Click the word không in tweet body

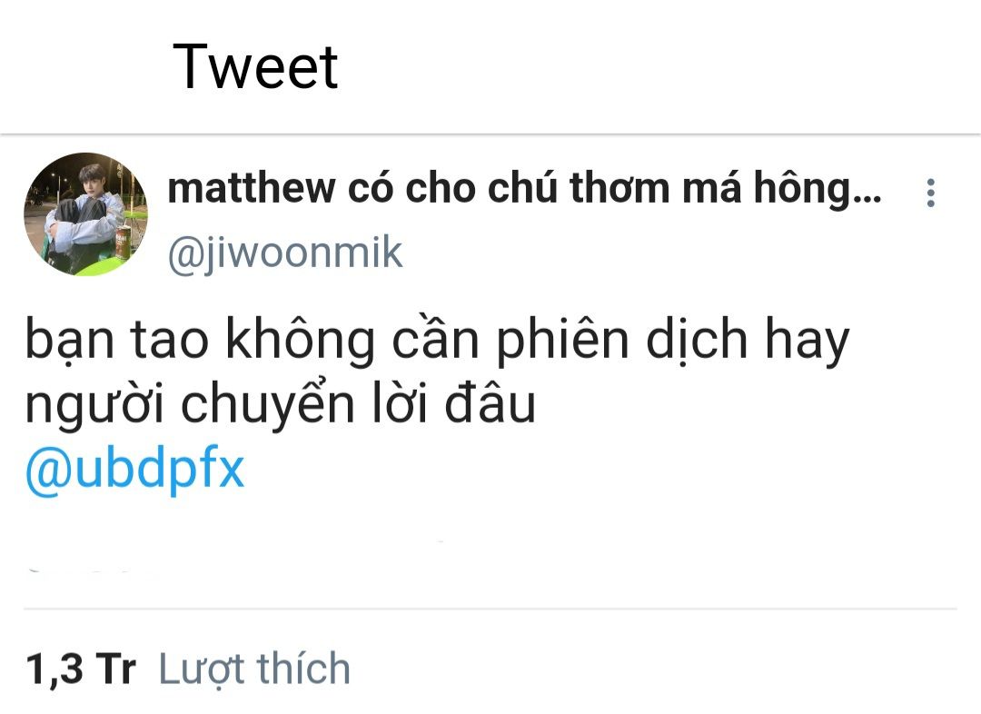(301, 341)
